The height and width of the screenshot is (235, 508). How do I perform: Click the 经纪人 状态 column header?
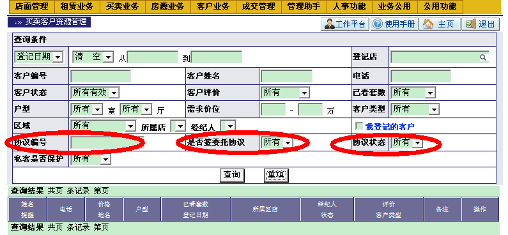click(327, 209)
